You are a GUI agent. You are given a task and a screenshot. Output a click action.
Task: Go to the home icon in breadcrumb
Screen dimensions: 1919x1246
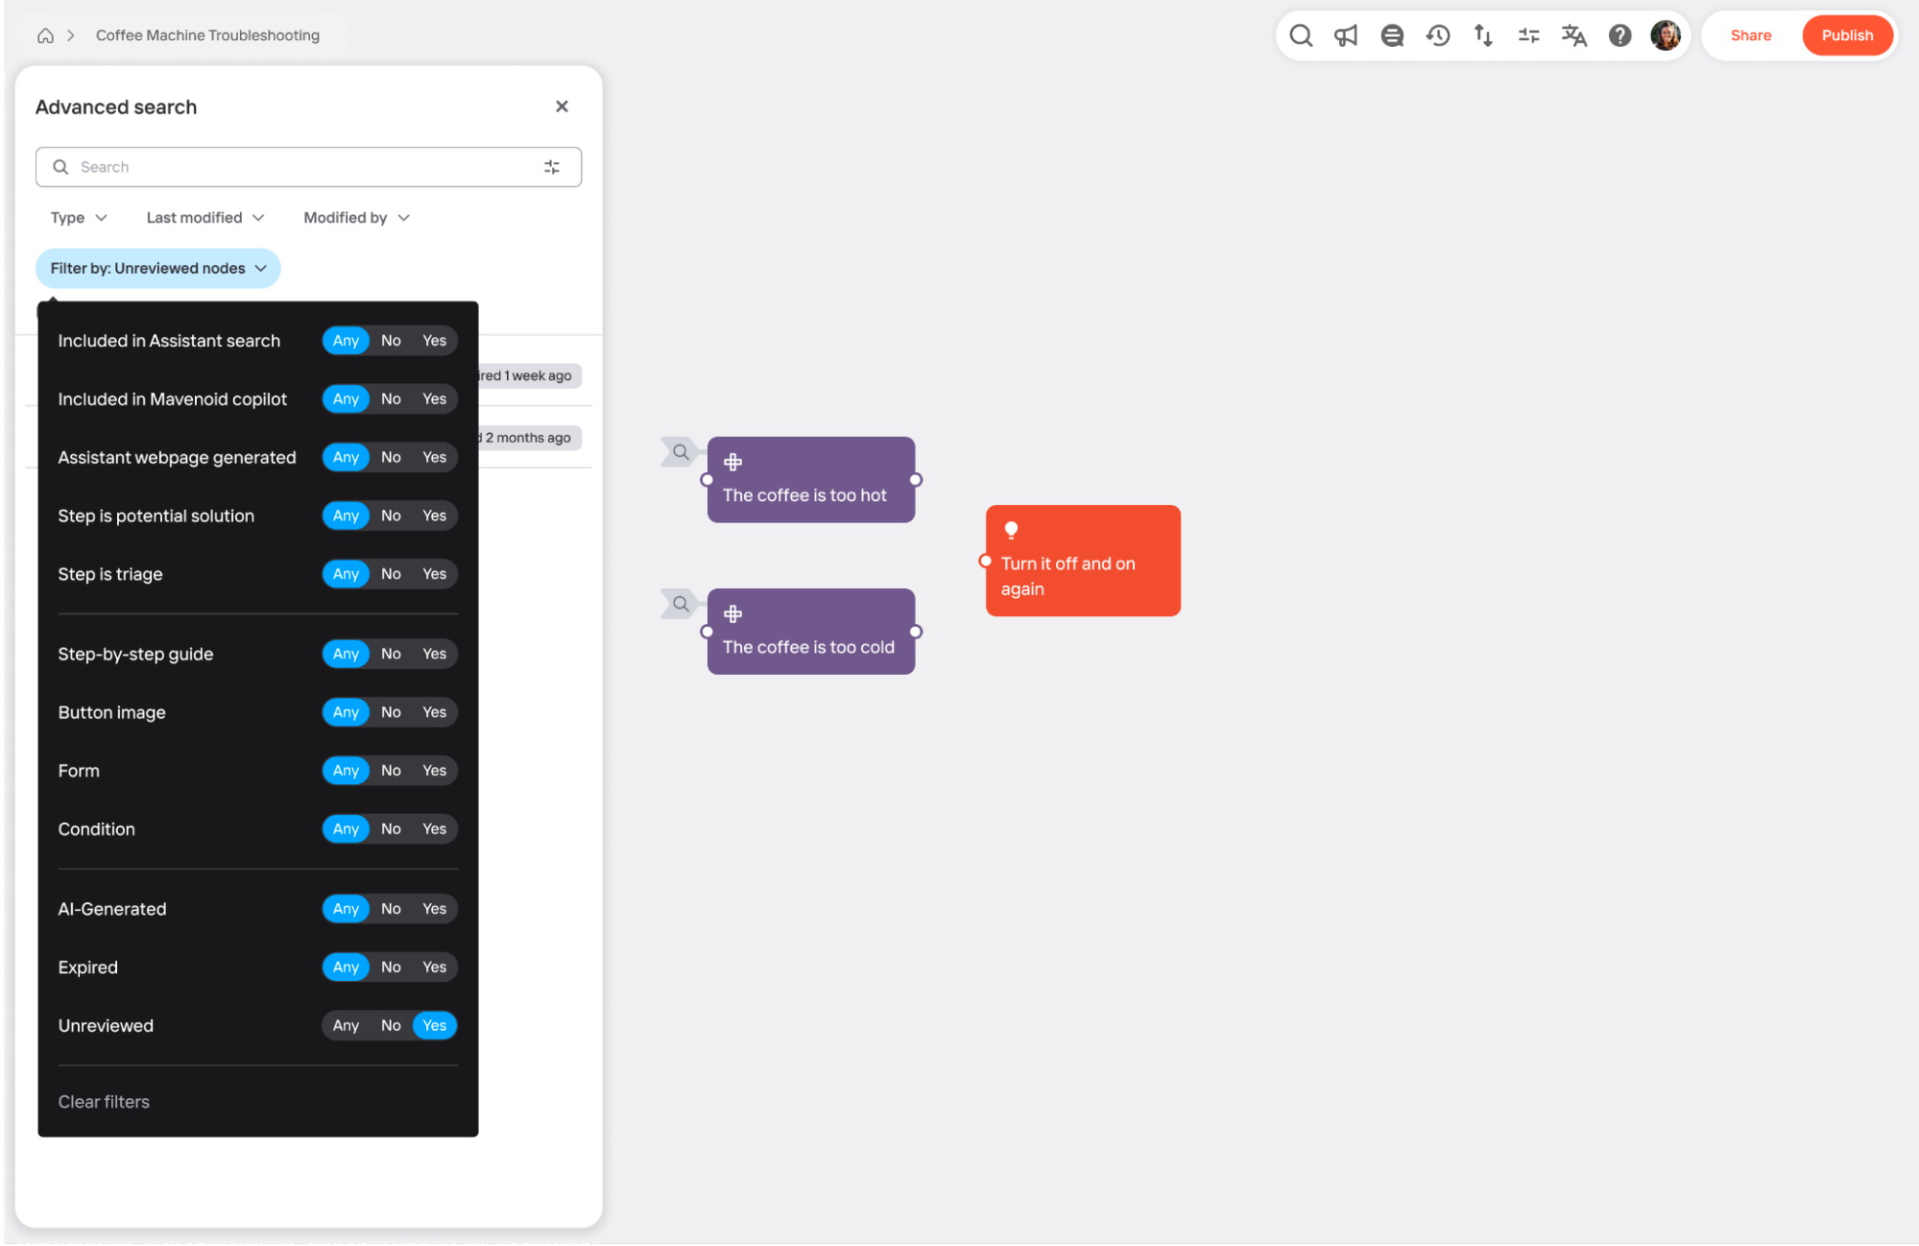(45, 36)
